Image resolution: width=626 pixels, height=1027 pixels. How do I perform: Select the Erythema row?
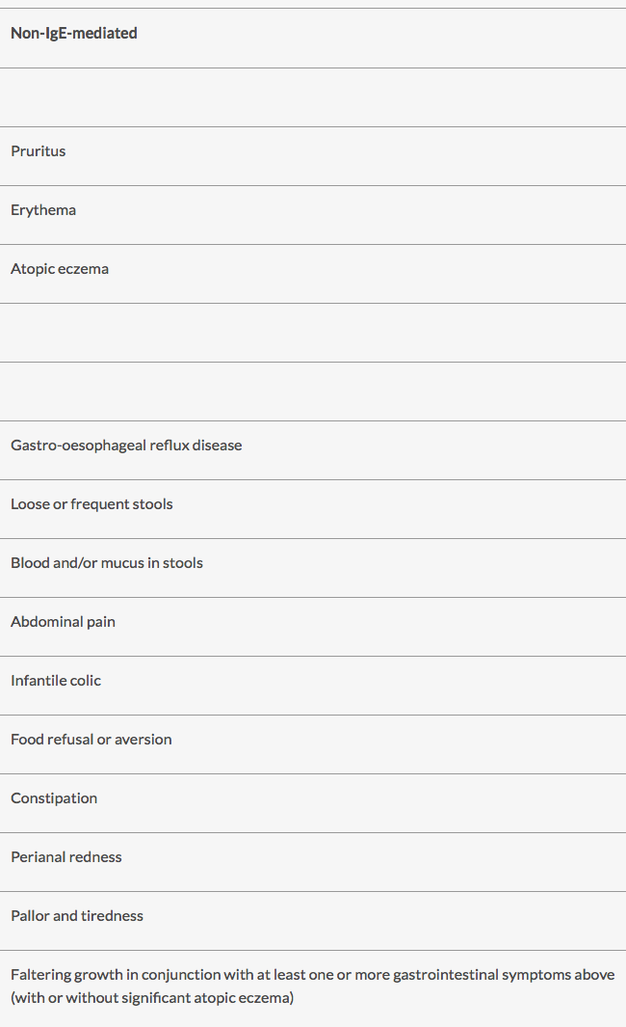point(313,215)
